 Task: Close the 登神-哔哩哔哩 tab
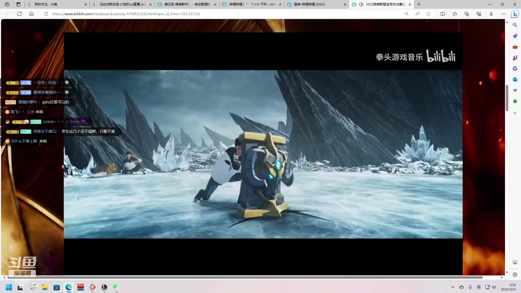(x=345, y=4)
